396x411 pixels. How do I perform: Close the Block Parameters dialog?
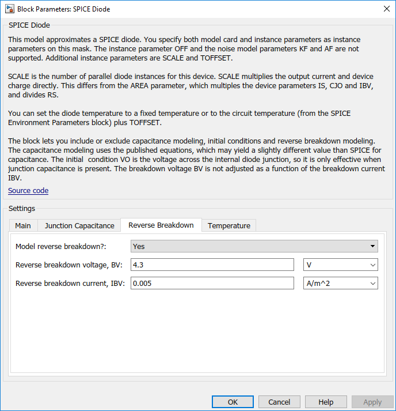click(x=387, y=9)
